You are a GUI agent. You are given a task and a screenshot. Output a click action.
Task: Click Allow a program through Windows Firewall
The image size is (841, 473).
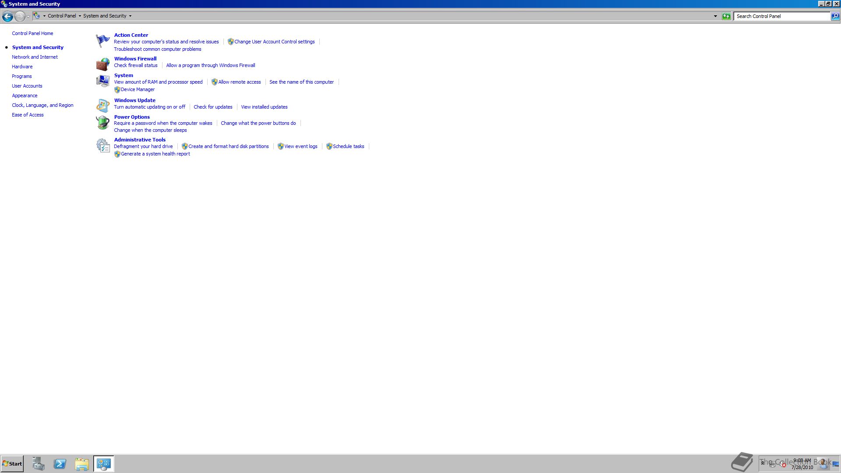tap(211, 65)
